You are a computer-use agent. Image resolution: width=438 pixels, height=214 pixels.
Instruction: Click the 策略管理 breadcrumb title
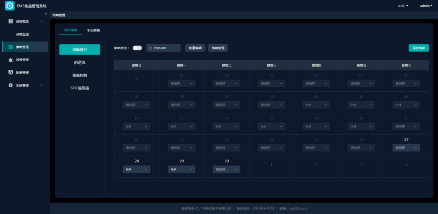point(59,15)
